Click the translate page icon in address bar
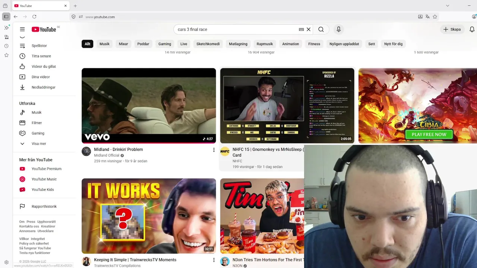This screenshot has height=268, width=477. tap(427, 17)
